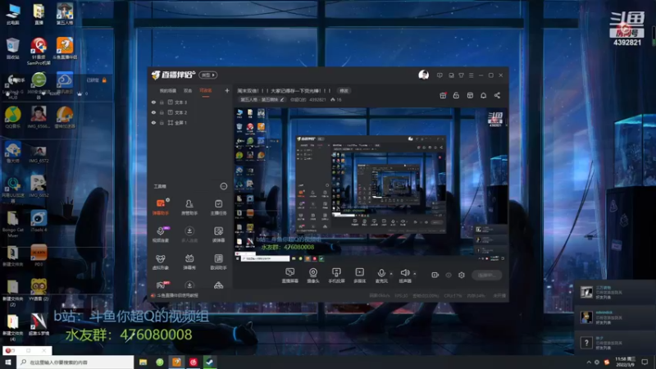Open the 读弹幕 read-danmaku tool
This screenshot has height=369, width=656.
(x=218, y=235)
